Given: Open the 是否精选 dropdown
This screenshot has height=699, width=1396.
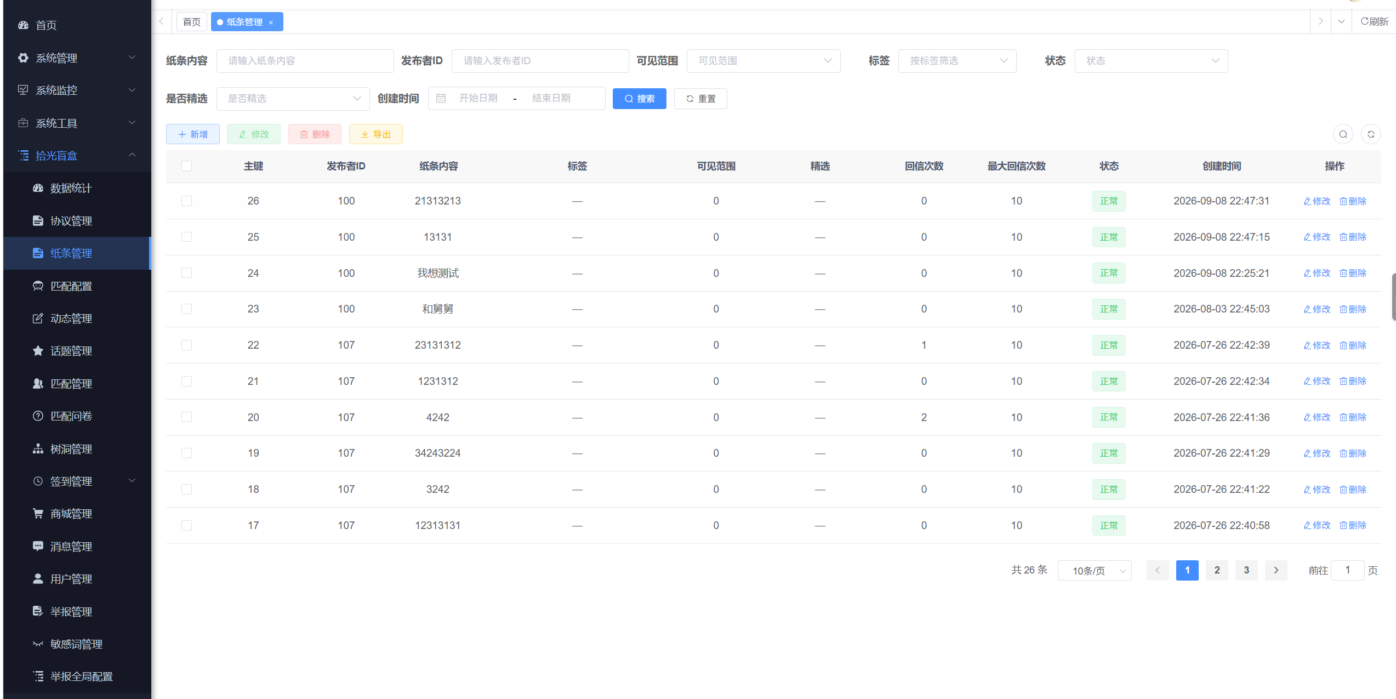Looking at the screenshot, I should pyautogui.click(x=293, y=99).
